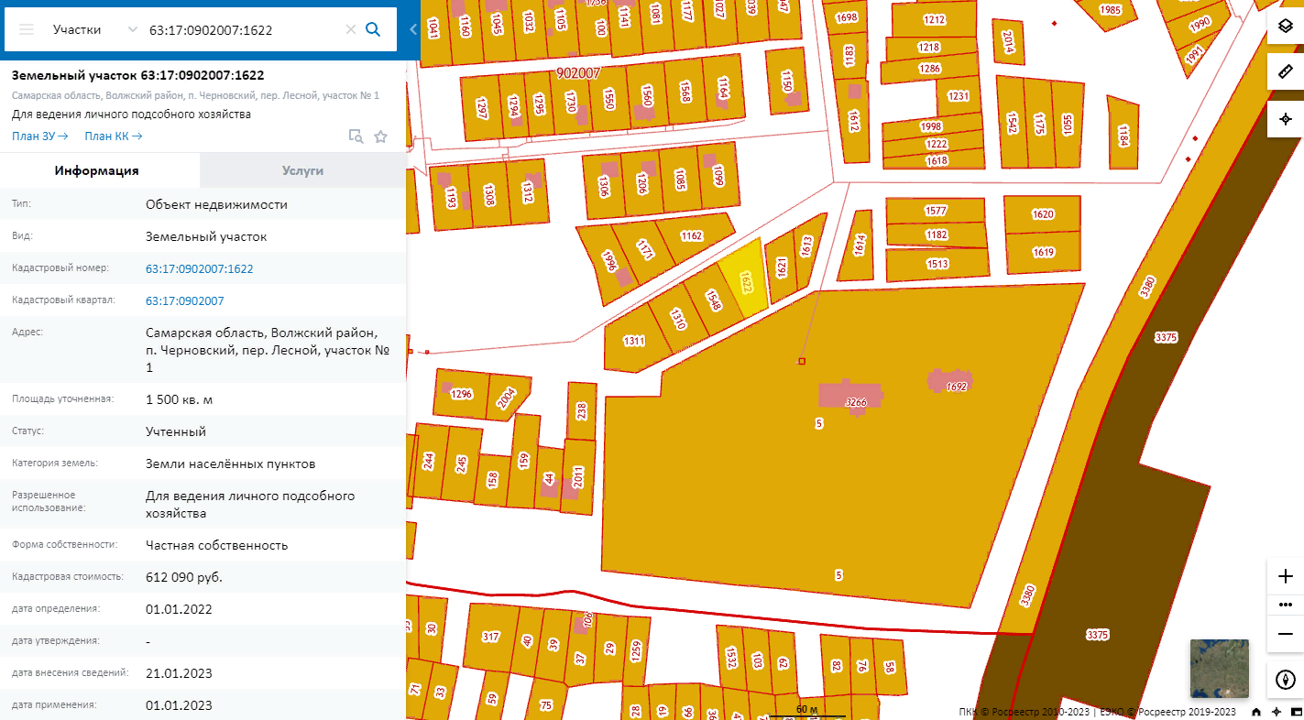Follow the cadastral number link 63:17:0902007:1622
The width and height of the screenshot is (1304, 720).
(199, 268)
